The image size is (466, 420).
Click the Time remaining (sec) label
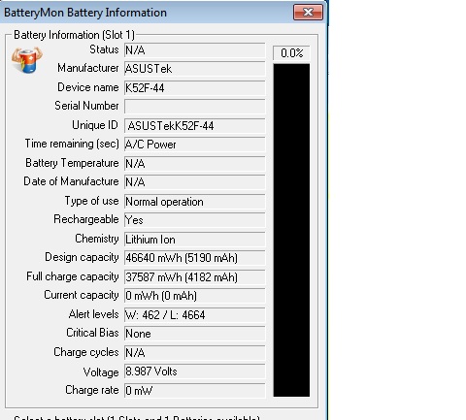[72, 144]
